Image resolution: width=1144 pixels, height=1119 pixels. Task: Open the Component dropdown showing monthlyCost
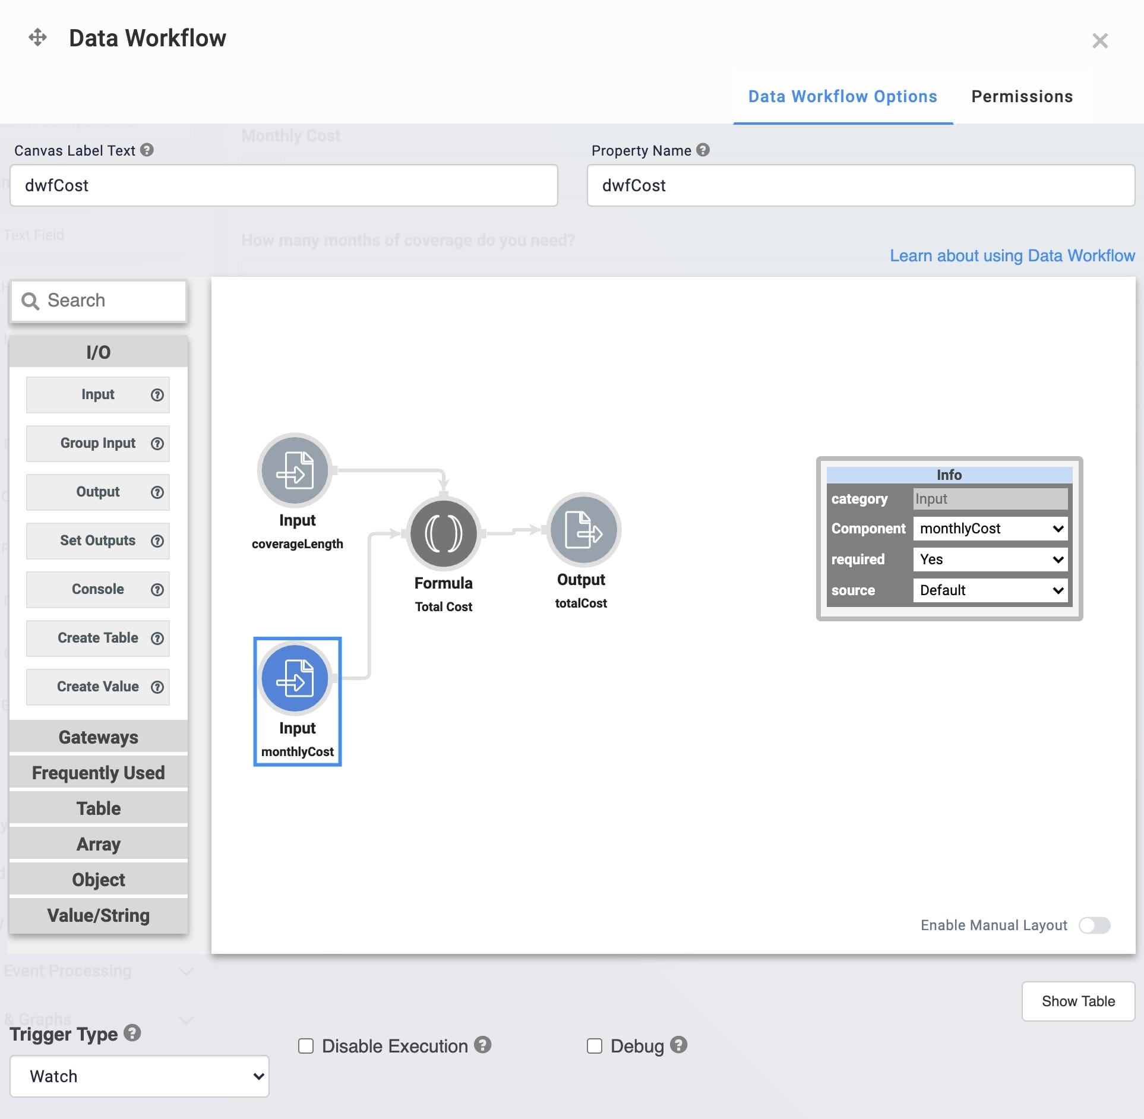click(990, 529)
